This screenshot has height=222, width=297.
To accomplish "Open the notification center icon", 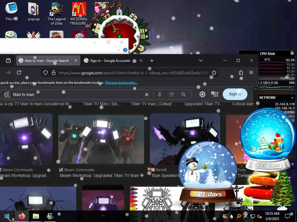I will tap(287, 216).
